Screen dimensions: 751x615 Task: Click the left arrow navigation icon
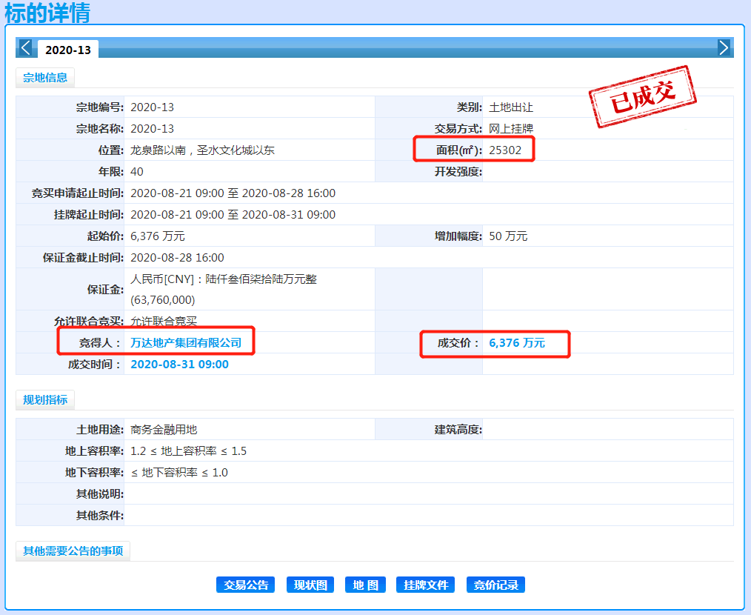[x=25, y=48]
